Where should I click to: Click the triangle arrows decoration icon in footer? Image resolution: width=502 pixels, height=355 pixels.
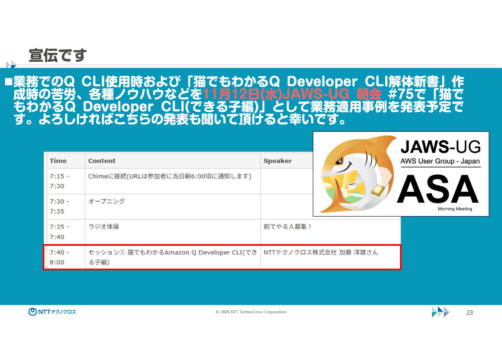[440, 312]
